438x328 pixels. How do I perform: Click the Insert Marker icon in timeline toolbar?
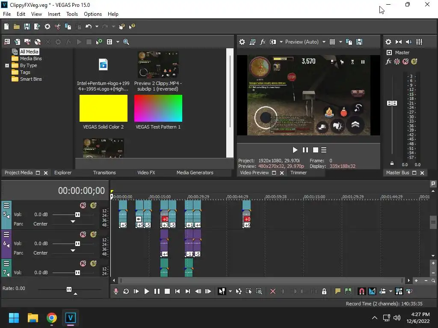pos(338,291)
